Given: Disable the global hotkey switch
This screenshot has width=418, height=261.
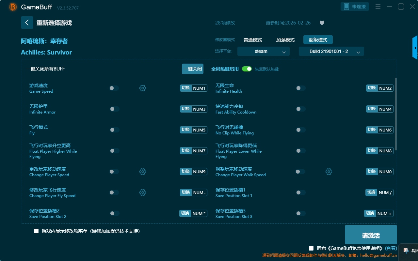Looking at the screenshot, I should 247,69.
